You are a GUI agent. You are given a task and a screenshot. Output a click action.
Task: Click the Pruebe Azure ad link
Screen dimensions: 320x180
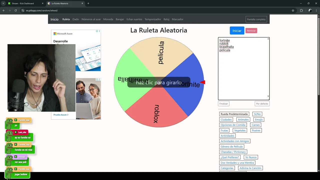coord(61,115)
